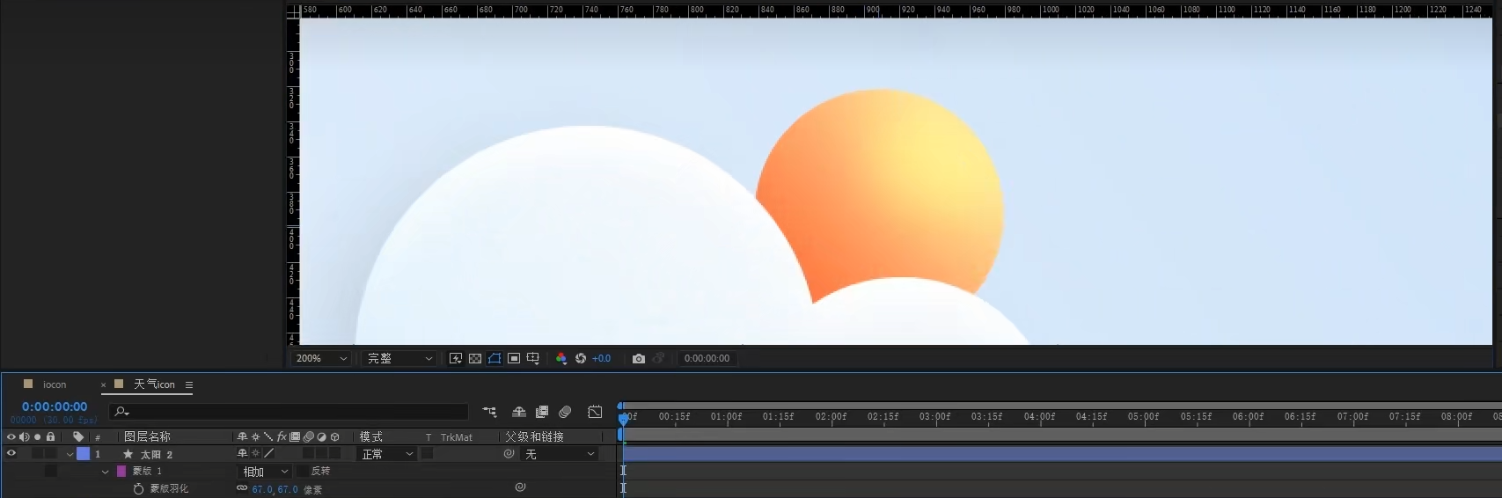The height and width of the screenshot is (498, 1502).
Task: Click the quality slash column header
Action: (x=268, y=436)
